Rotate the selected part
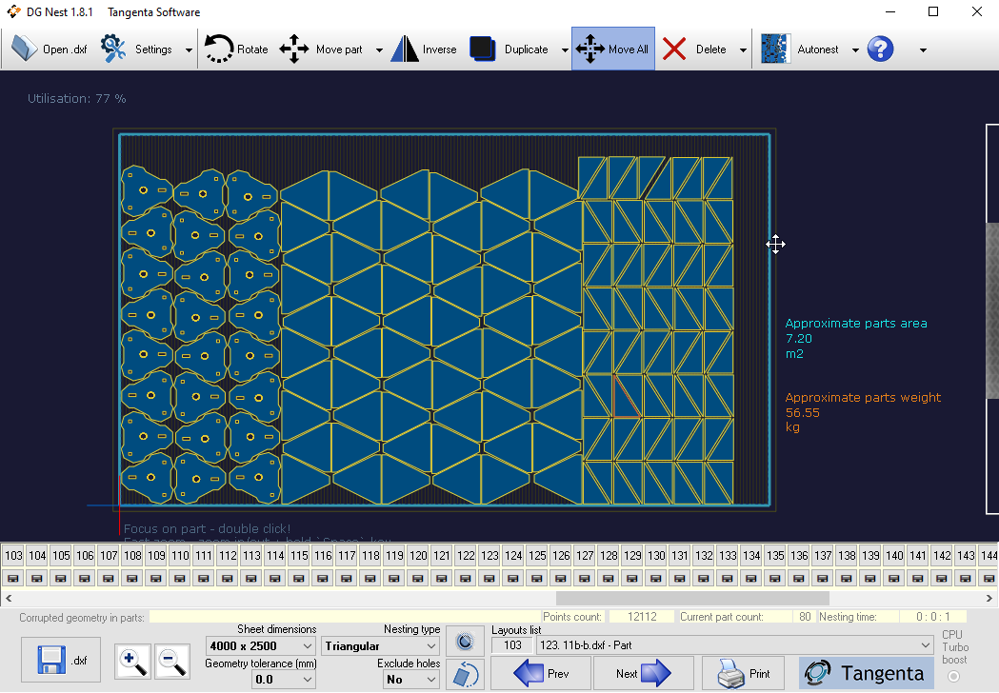The image size is (999, 693). [236, 49]
